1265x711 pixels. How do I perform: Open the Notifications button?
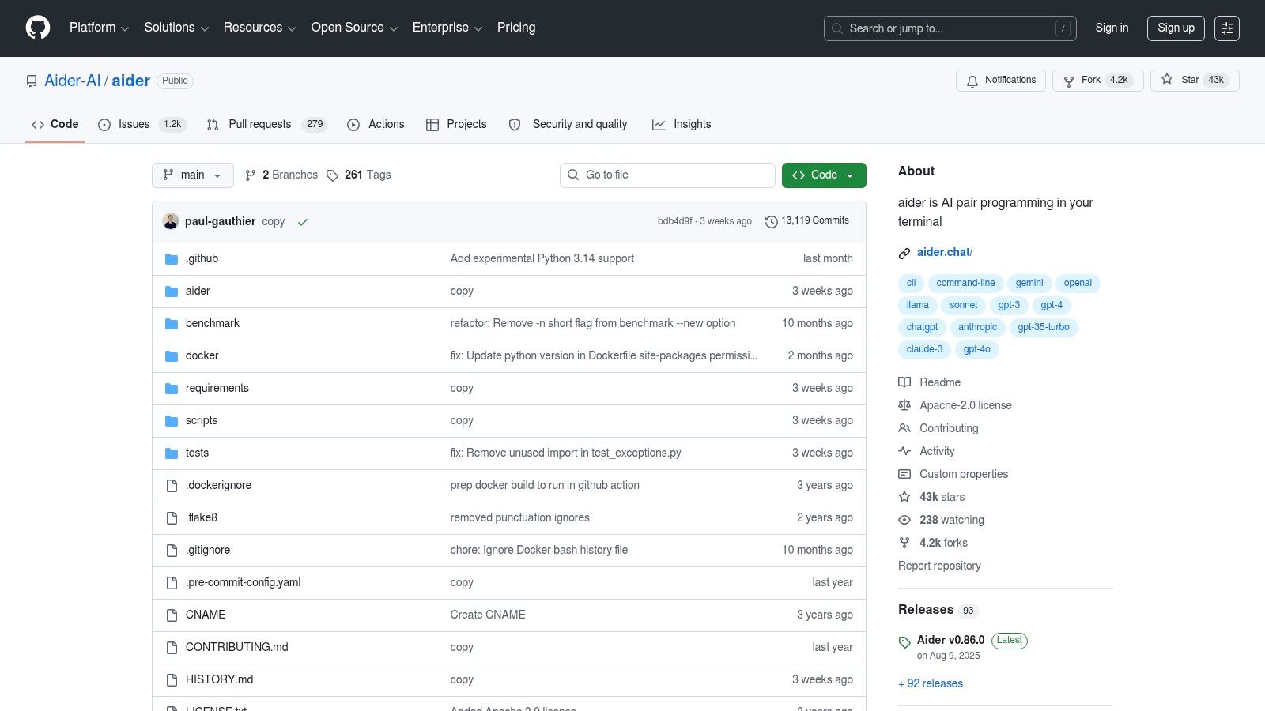click(1001, 81)
